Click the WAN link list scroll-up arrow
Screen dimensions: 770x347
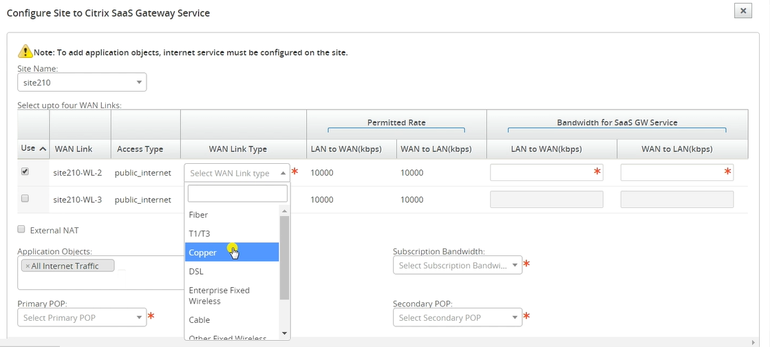[284, 211]
